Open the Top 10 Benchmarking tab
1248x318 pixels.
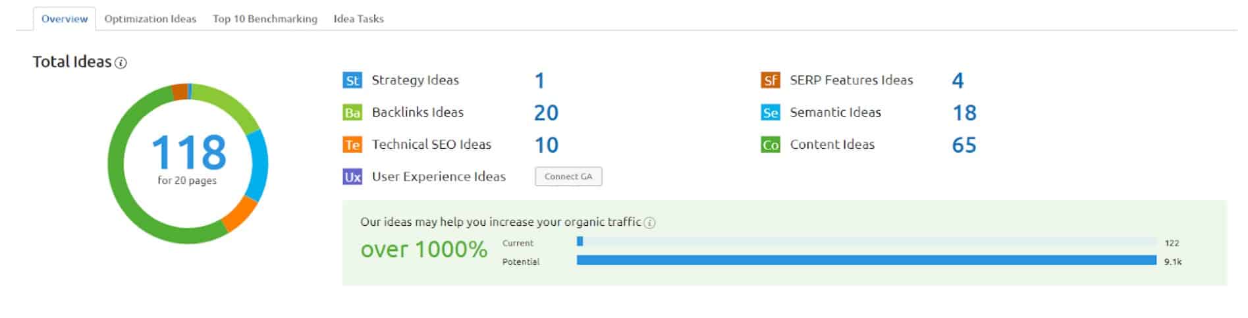pos(265,18)
